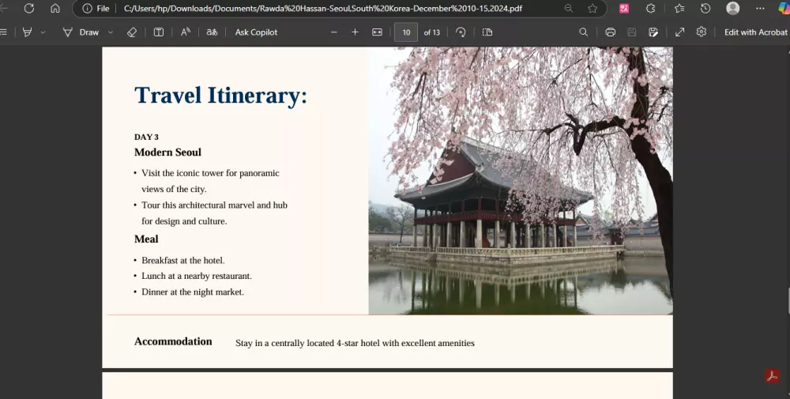
Task: Open PDF settings gear
Action: coord(702,32)
